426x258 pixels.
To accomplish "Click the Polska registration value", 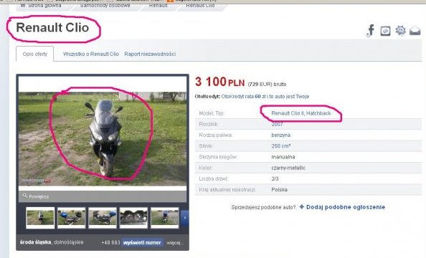I will point(279,190).
